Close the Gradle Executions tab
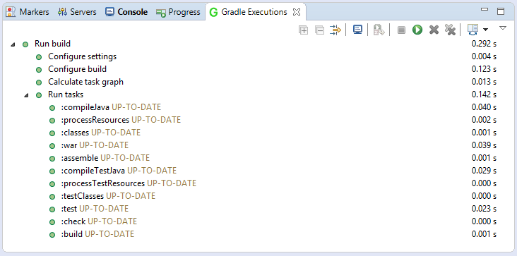517x256 pixels. 297,12
